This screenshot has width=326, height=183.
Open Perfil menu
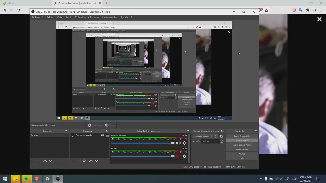(x=69, y=17)
